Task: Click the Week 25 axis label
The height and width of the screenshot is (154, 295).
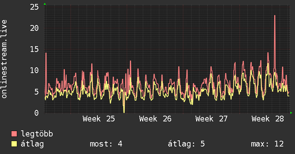Action: point(99,119)
